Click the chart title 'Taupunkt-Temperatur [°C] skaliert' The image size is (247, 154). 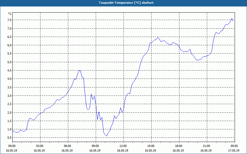(126, 3)
